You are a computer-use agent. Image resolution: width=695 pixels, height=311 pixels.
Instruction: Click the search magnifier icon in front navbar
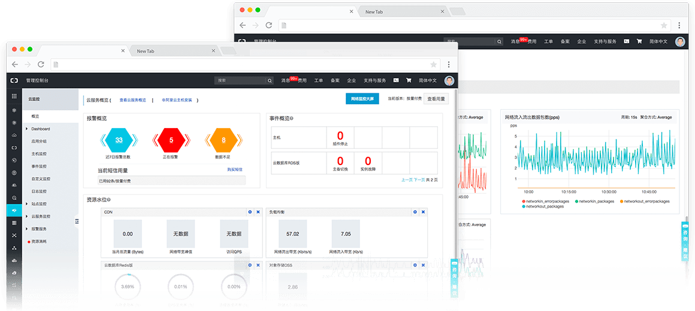click(270, 80)
